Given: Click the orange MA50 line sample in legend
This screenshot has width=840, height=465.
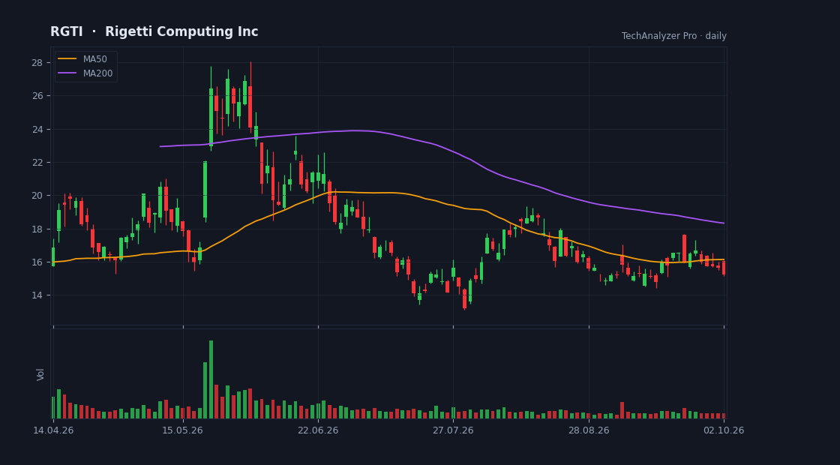Looking at the screenshot, I should [x=67, y=59].
